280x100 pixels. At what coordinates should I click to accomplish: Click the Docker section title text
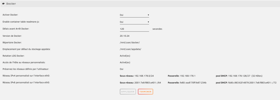[11, 4]
